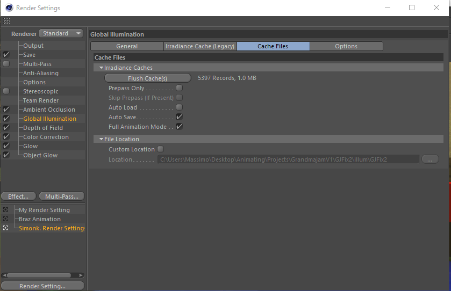Check the Prepass Only option
Viewport: 451px width, 291px height.
coord(179,88)
